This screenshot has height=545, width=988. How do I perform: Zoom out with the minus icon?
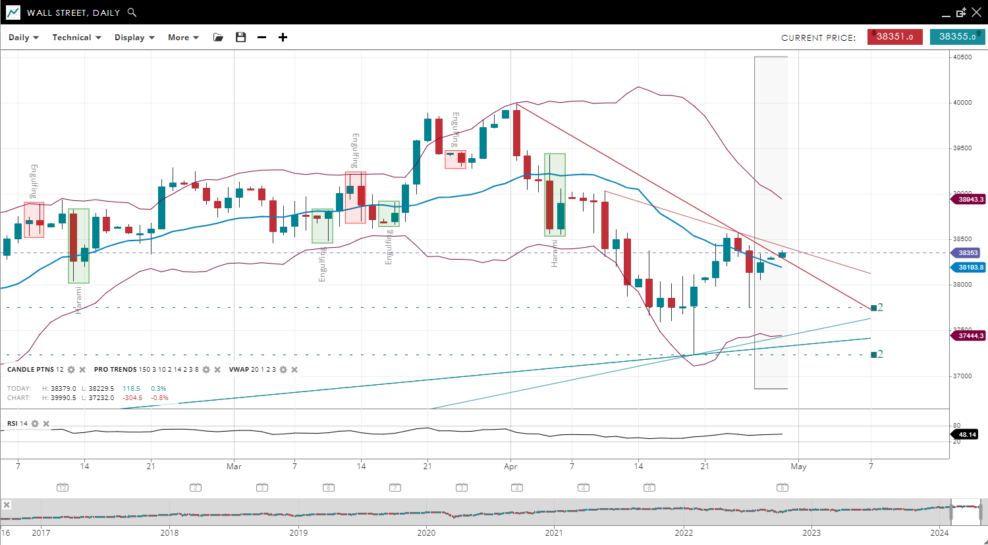coord(261,38)
